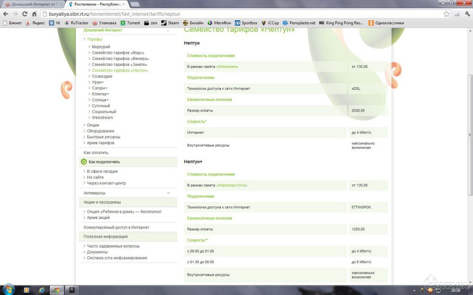Open the zerx bookmark
This screenshot has height=295, width=473.
(151, 23)
